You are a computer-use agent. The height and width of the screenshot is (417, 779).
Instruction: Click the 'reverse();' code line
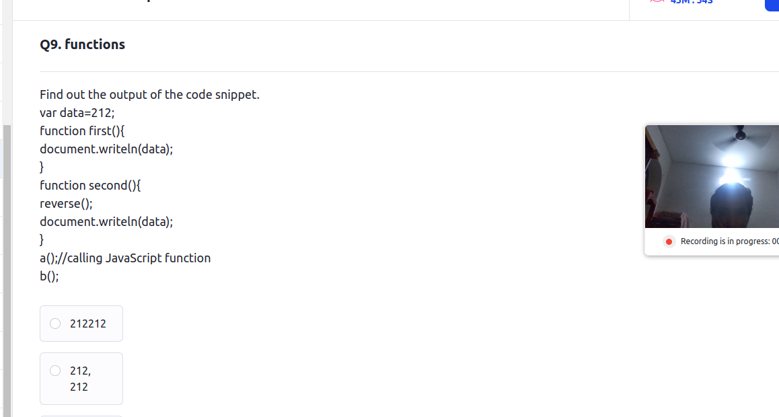(66, 204)
